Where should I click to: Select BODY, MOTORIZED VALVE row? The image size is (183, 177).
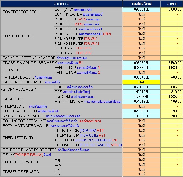pyautogui.click(x=61, y=126)
